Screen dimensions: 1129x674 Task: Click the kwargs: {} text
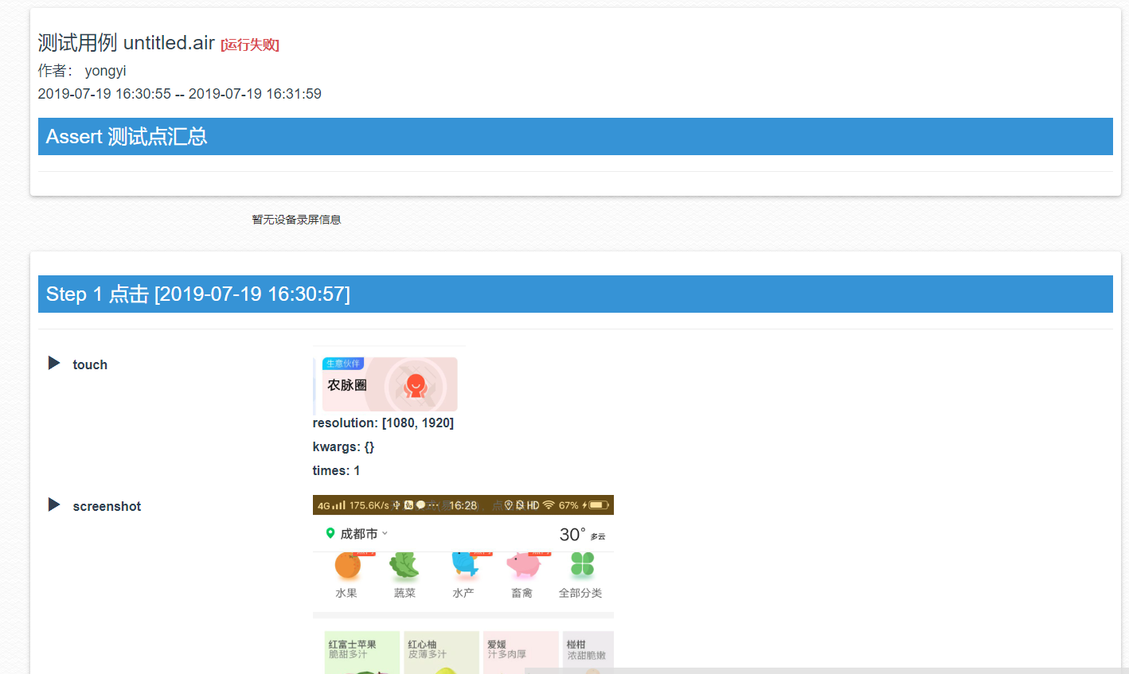coord(343,446)
